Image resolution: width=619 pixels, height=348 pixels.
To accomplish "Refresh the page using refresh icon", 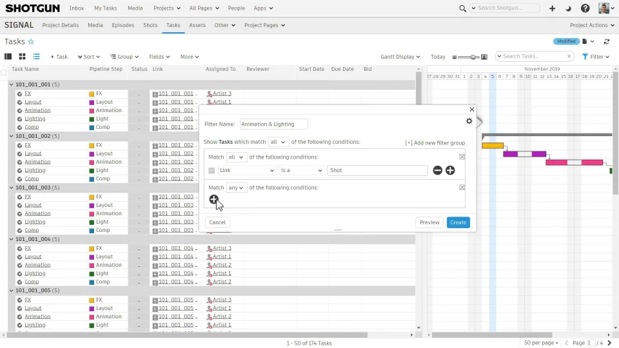I will (x=607, y=41).
